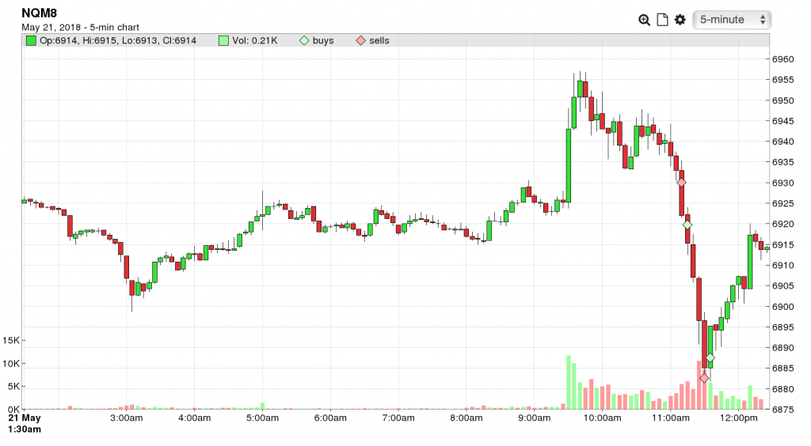The height and width of the screenshot is (446, 811).
Task: Toggle the buys diamond legend marker
Action: 304,41
